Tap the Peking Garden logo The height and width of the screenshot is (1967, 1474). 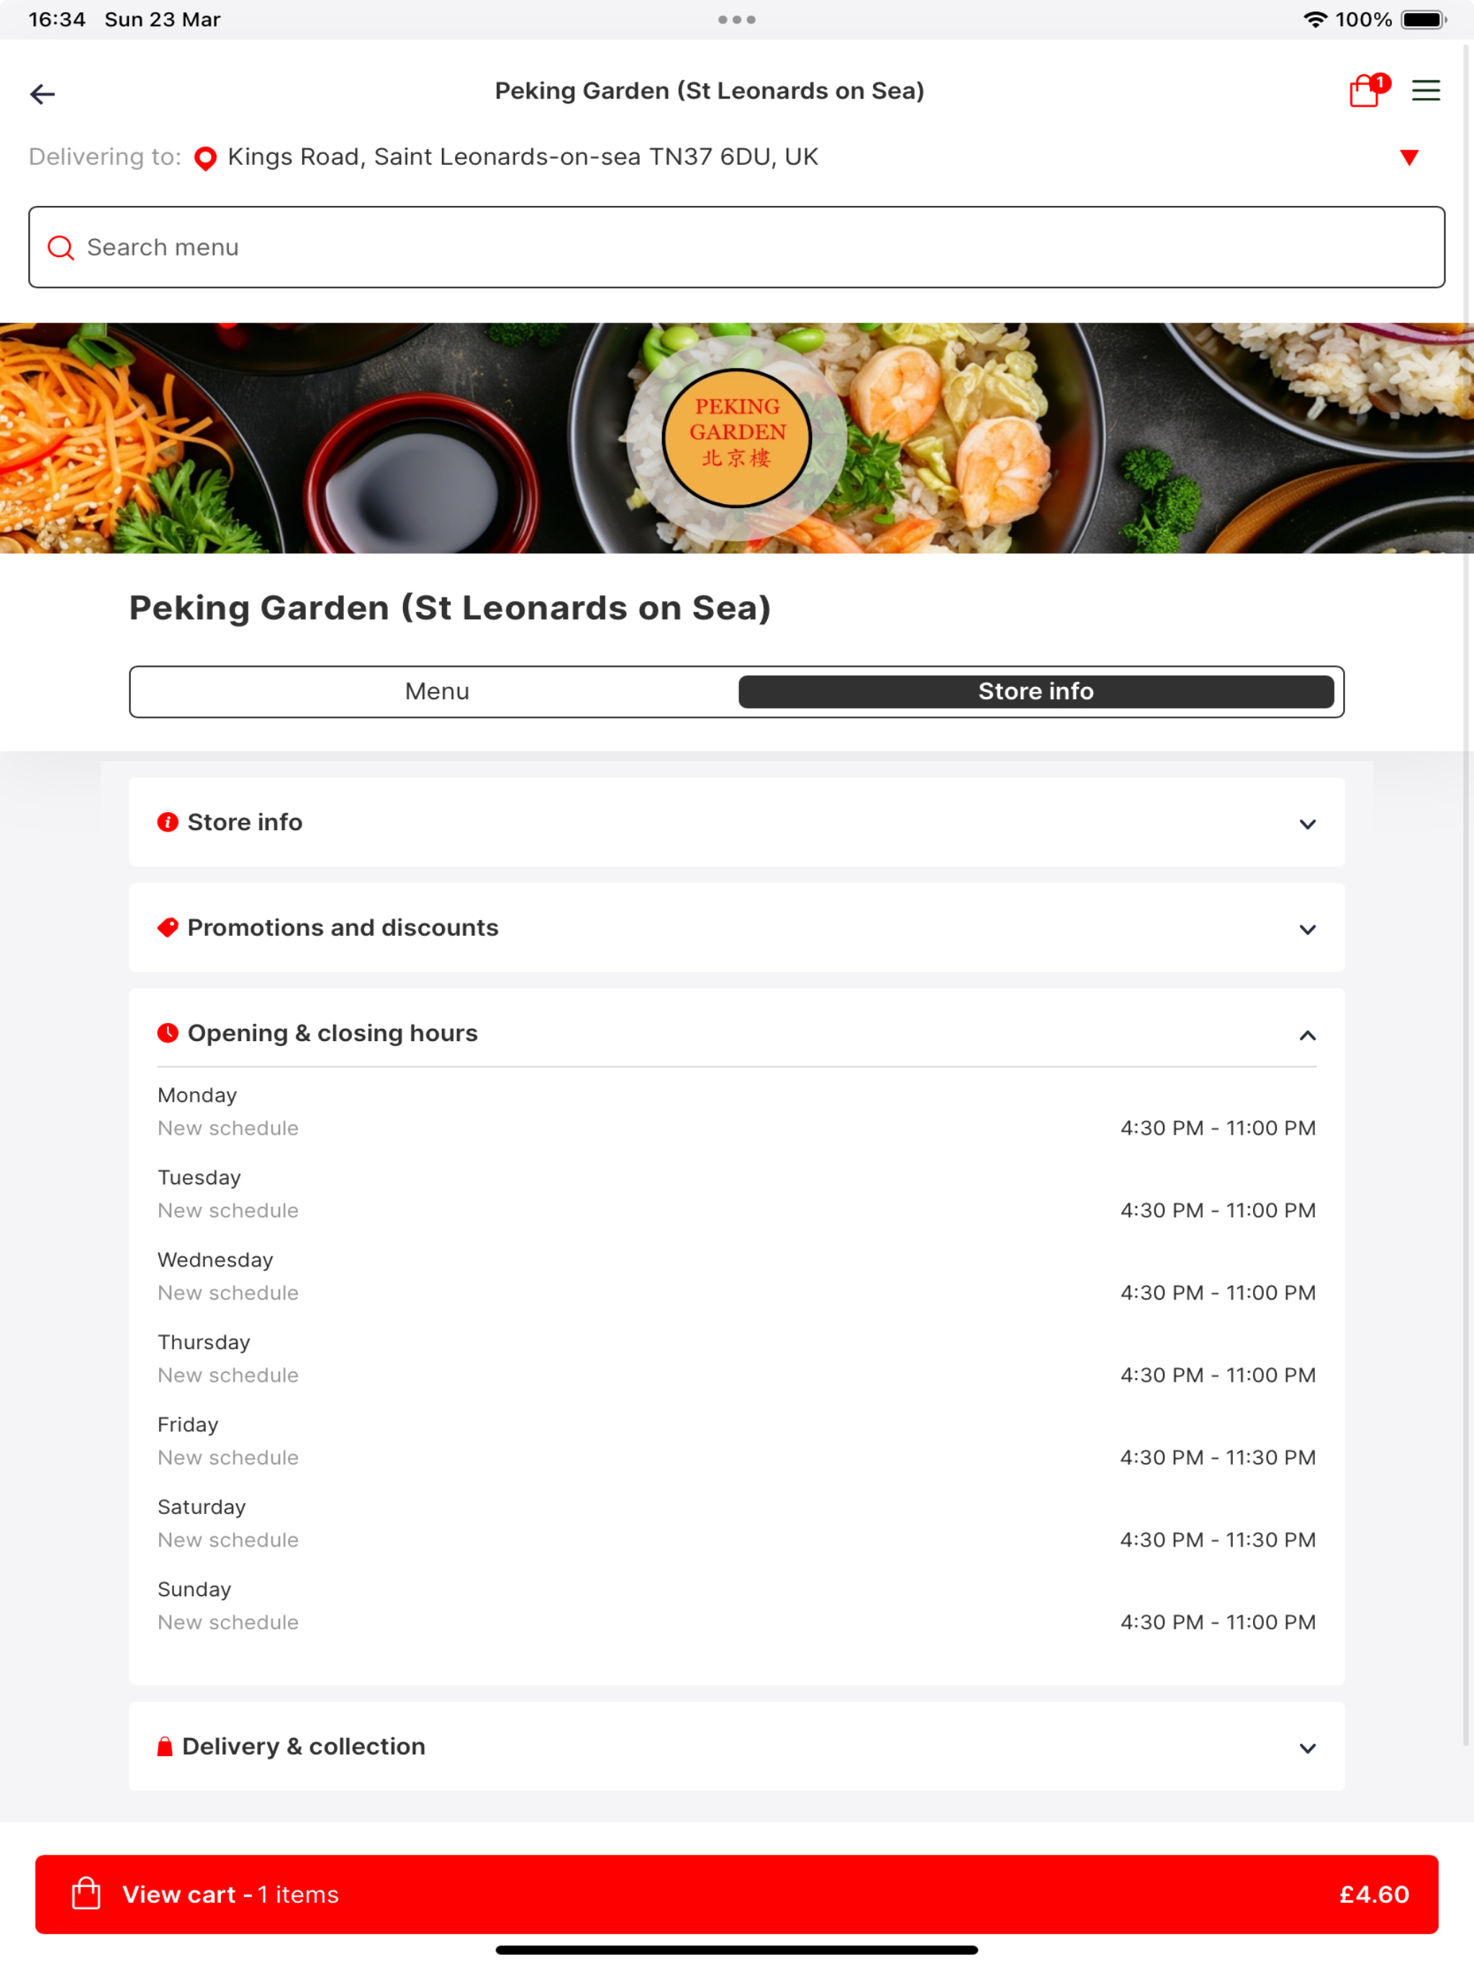coord(737,438)
